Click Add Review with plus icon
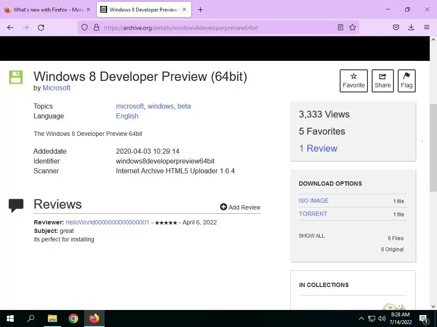 pyautogui.click(x=240, y=207)
